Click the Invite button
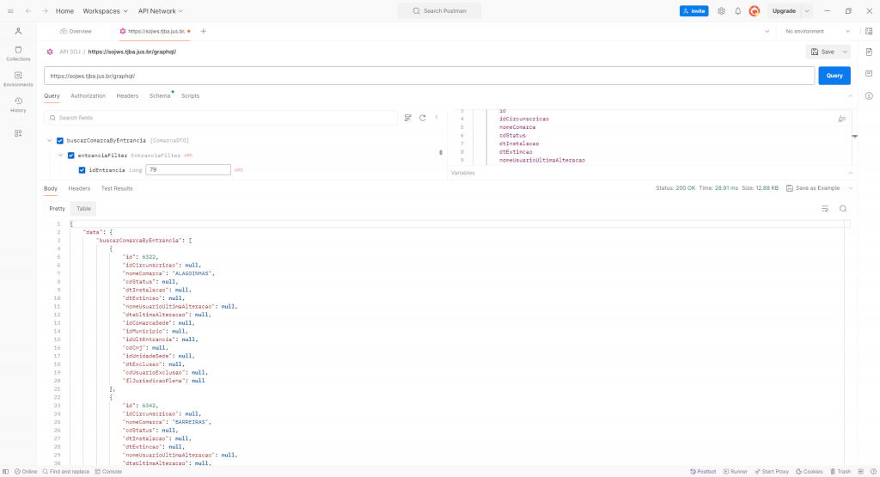The image size is (880, 477). [x=694, y=11]
